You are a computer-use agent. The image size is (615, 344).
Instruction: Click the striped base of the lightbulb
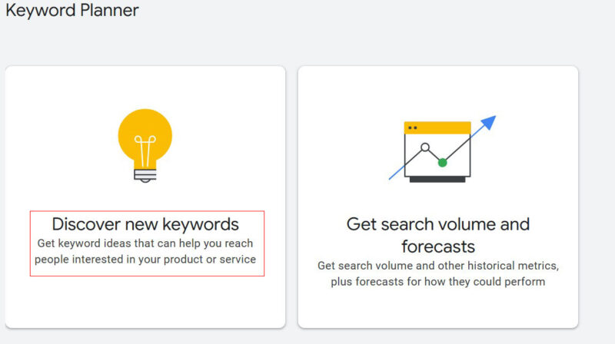145,175
